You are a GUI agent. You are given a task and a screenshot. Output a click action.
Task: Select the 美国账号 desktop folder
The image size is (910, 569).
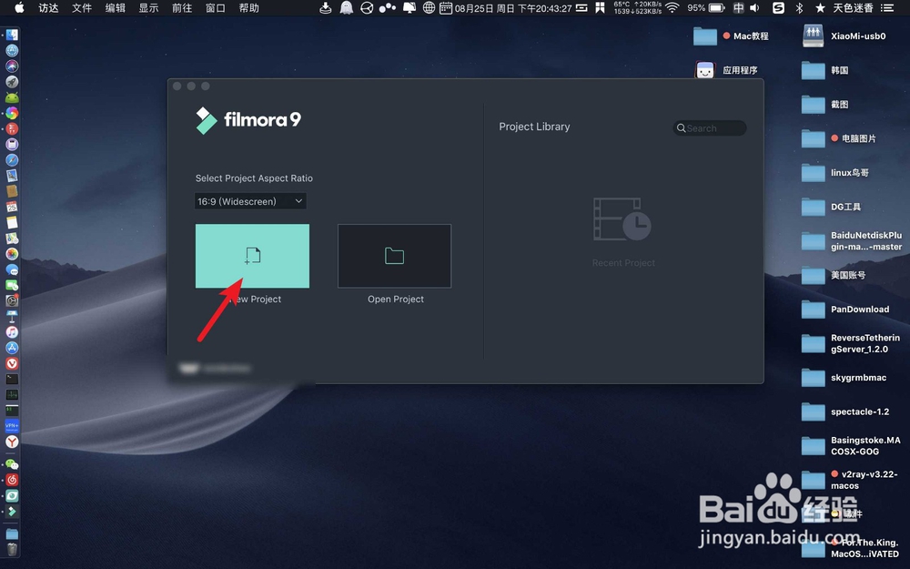[x=834, y=275]
